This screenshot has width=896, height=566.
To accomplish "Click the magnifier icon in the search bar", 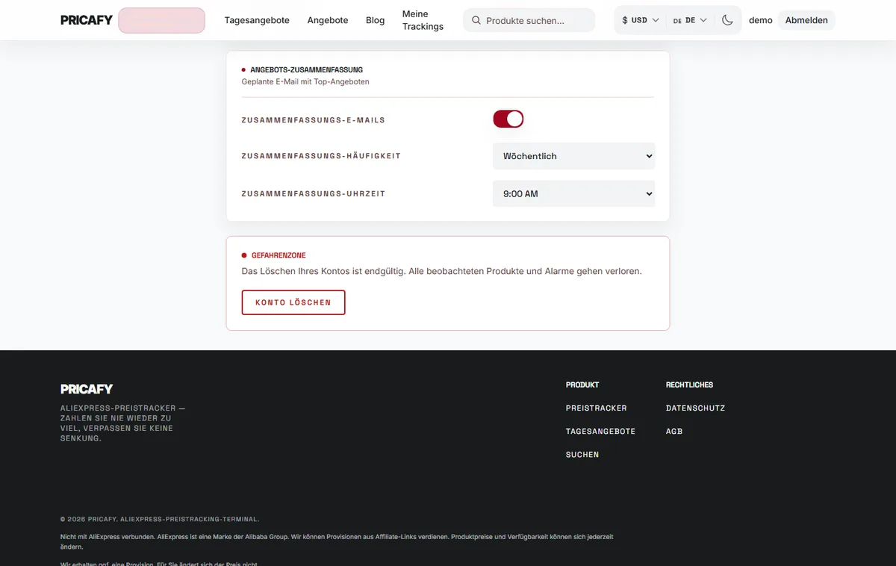I will coord(476,21).
